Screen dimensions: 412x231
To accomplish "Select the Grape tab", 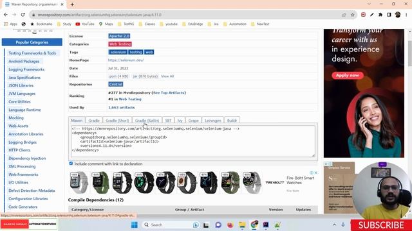I will (x=193, y=121).
